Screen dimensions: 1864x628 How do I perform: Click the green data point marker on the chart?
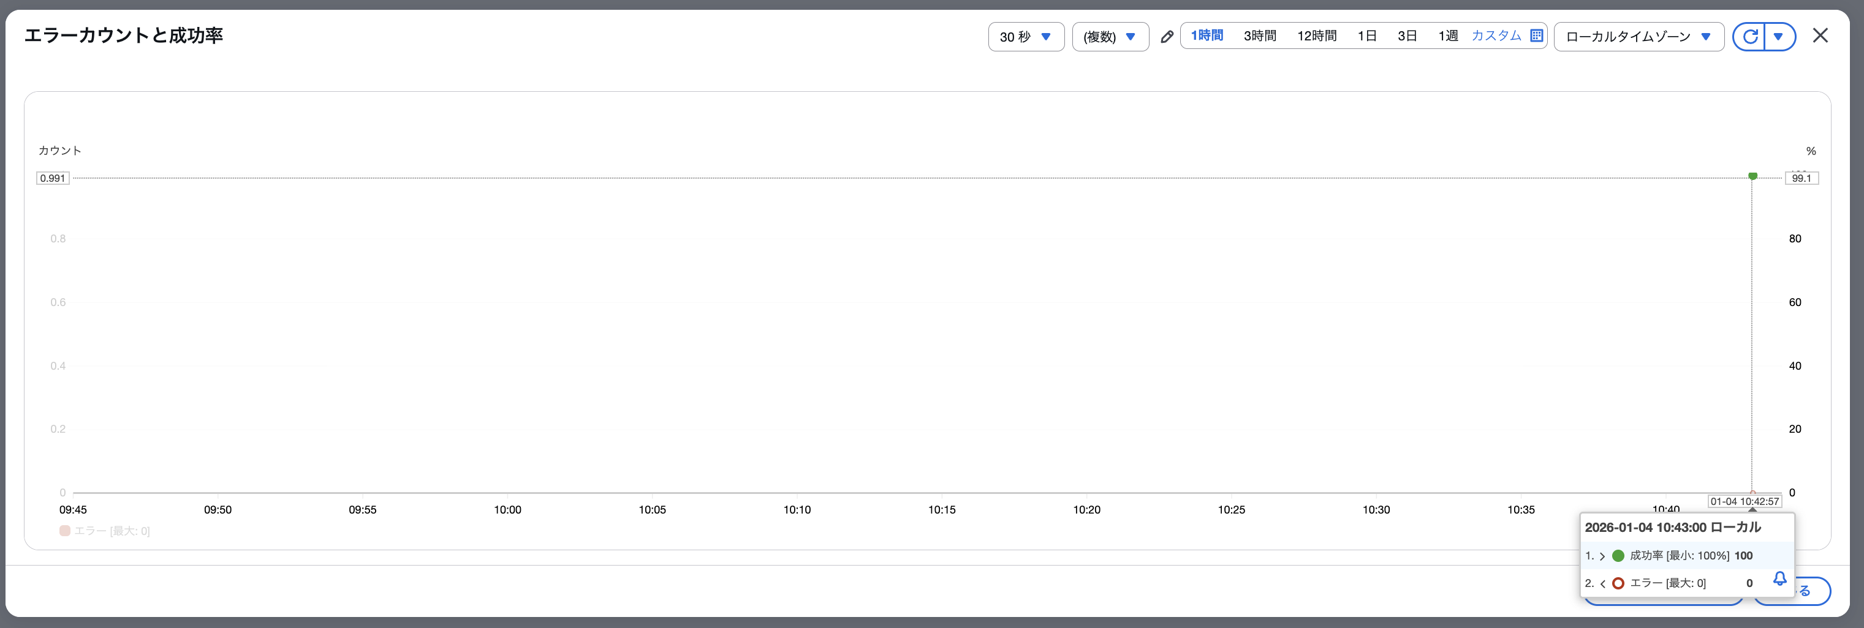[x=1752, y=176]
